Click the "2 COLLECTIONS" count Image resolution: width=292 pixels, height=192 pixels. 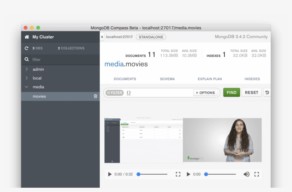click(x=71, y=48)
